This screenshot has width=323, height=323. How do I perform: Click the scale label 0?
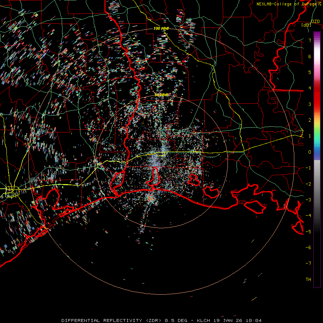click(x=310, y=152)
